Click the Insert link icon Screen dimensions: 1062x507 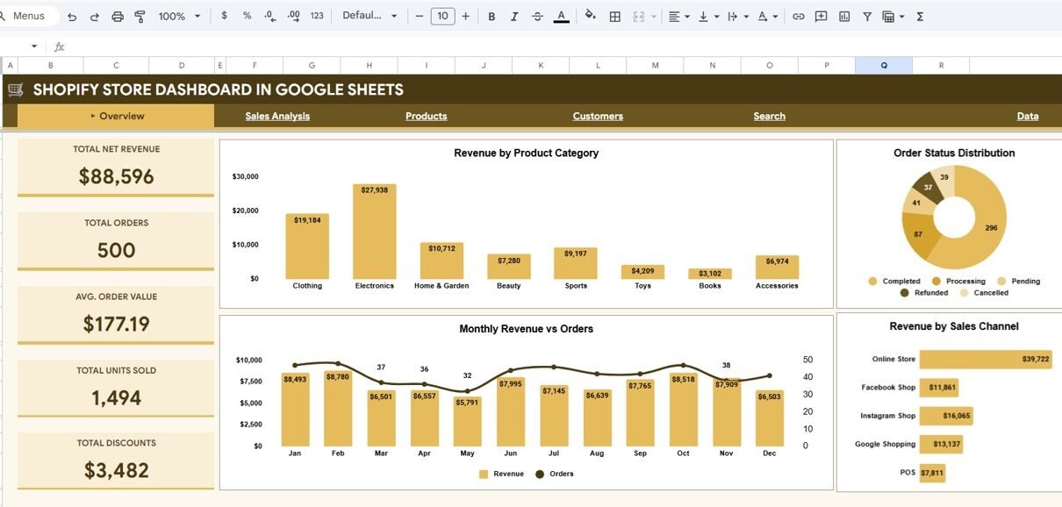click(x=798, y=17)
